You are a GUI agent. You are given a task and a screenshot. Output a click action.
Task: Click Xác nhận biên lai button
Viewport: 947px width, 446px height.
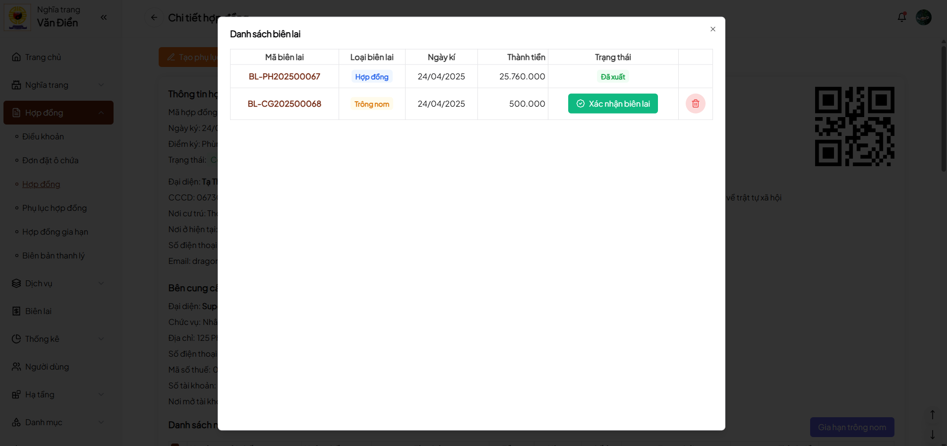click(612, 104)
